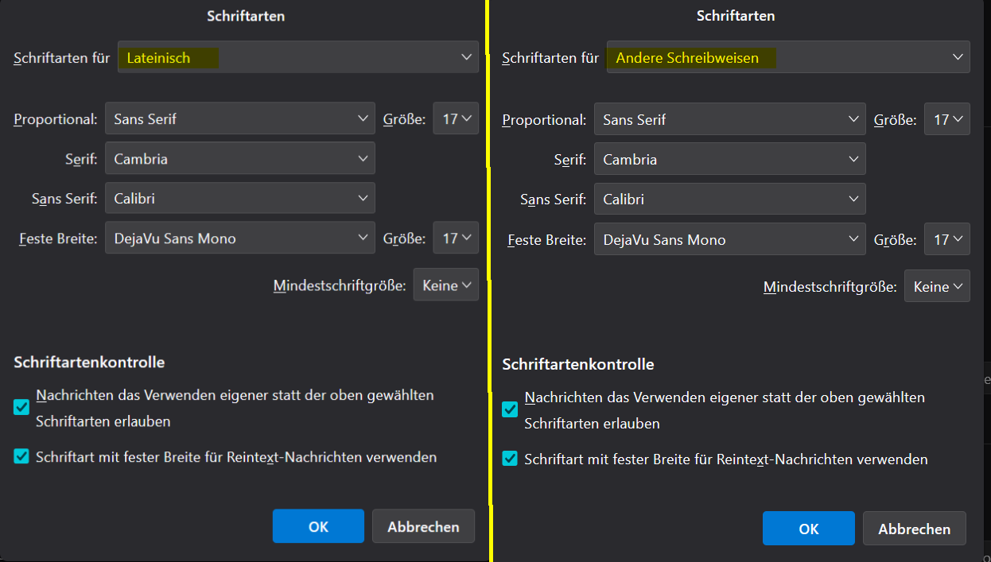Open the Lateinisch language dropdown
The height and width of the screenshot is (562, 991).
(298, 57)
